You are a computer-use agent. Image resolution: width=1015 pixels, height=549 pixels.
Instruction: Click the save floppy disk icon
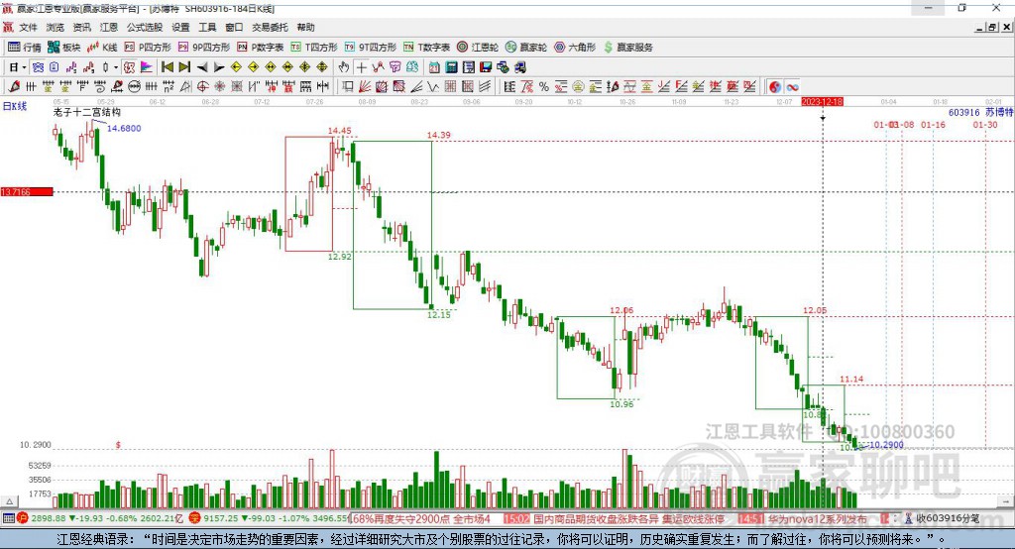click(x=486, y=67)
